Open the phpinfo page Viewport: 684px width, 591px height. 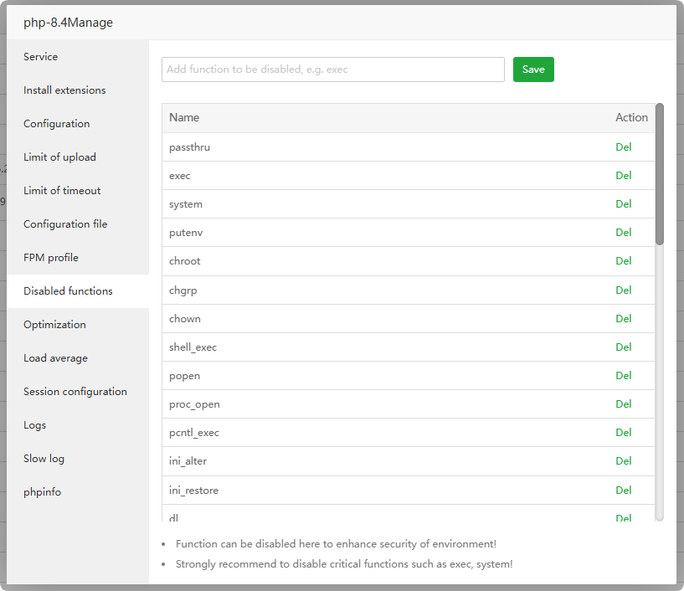coord(42,492)
